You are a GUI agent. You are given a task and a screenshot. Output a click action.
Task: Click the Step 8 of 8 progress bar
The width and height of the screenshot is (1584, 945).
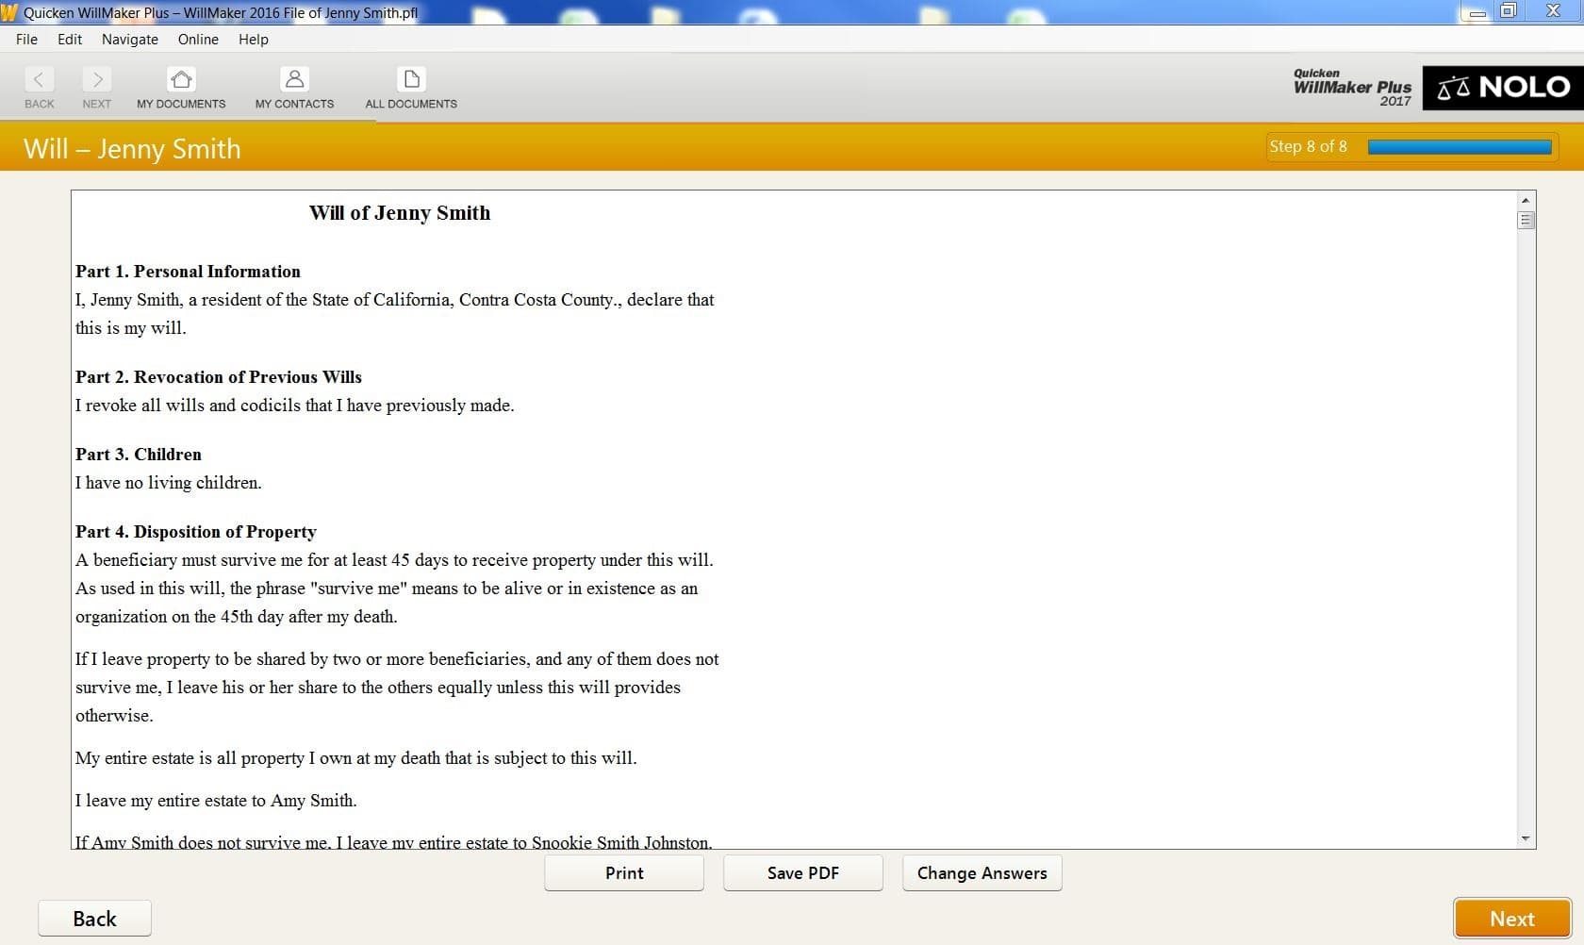click(x=1459, y=147)
